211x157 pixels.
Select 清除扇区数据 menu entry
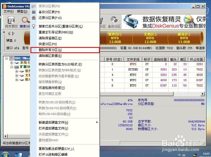50,56
